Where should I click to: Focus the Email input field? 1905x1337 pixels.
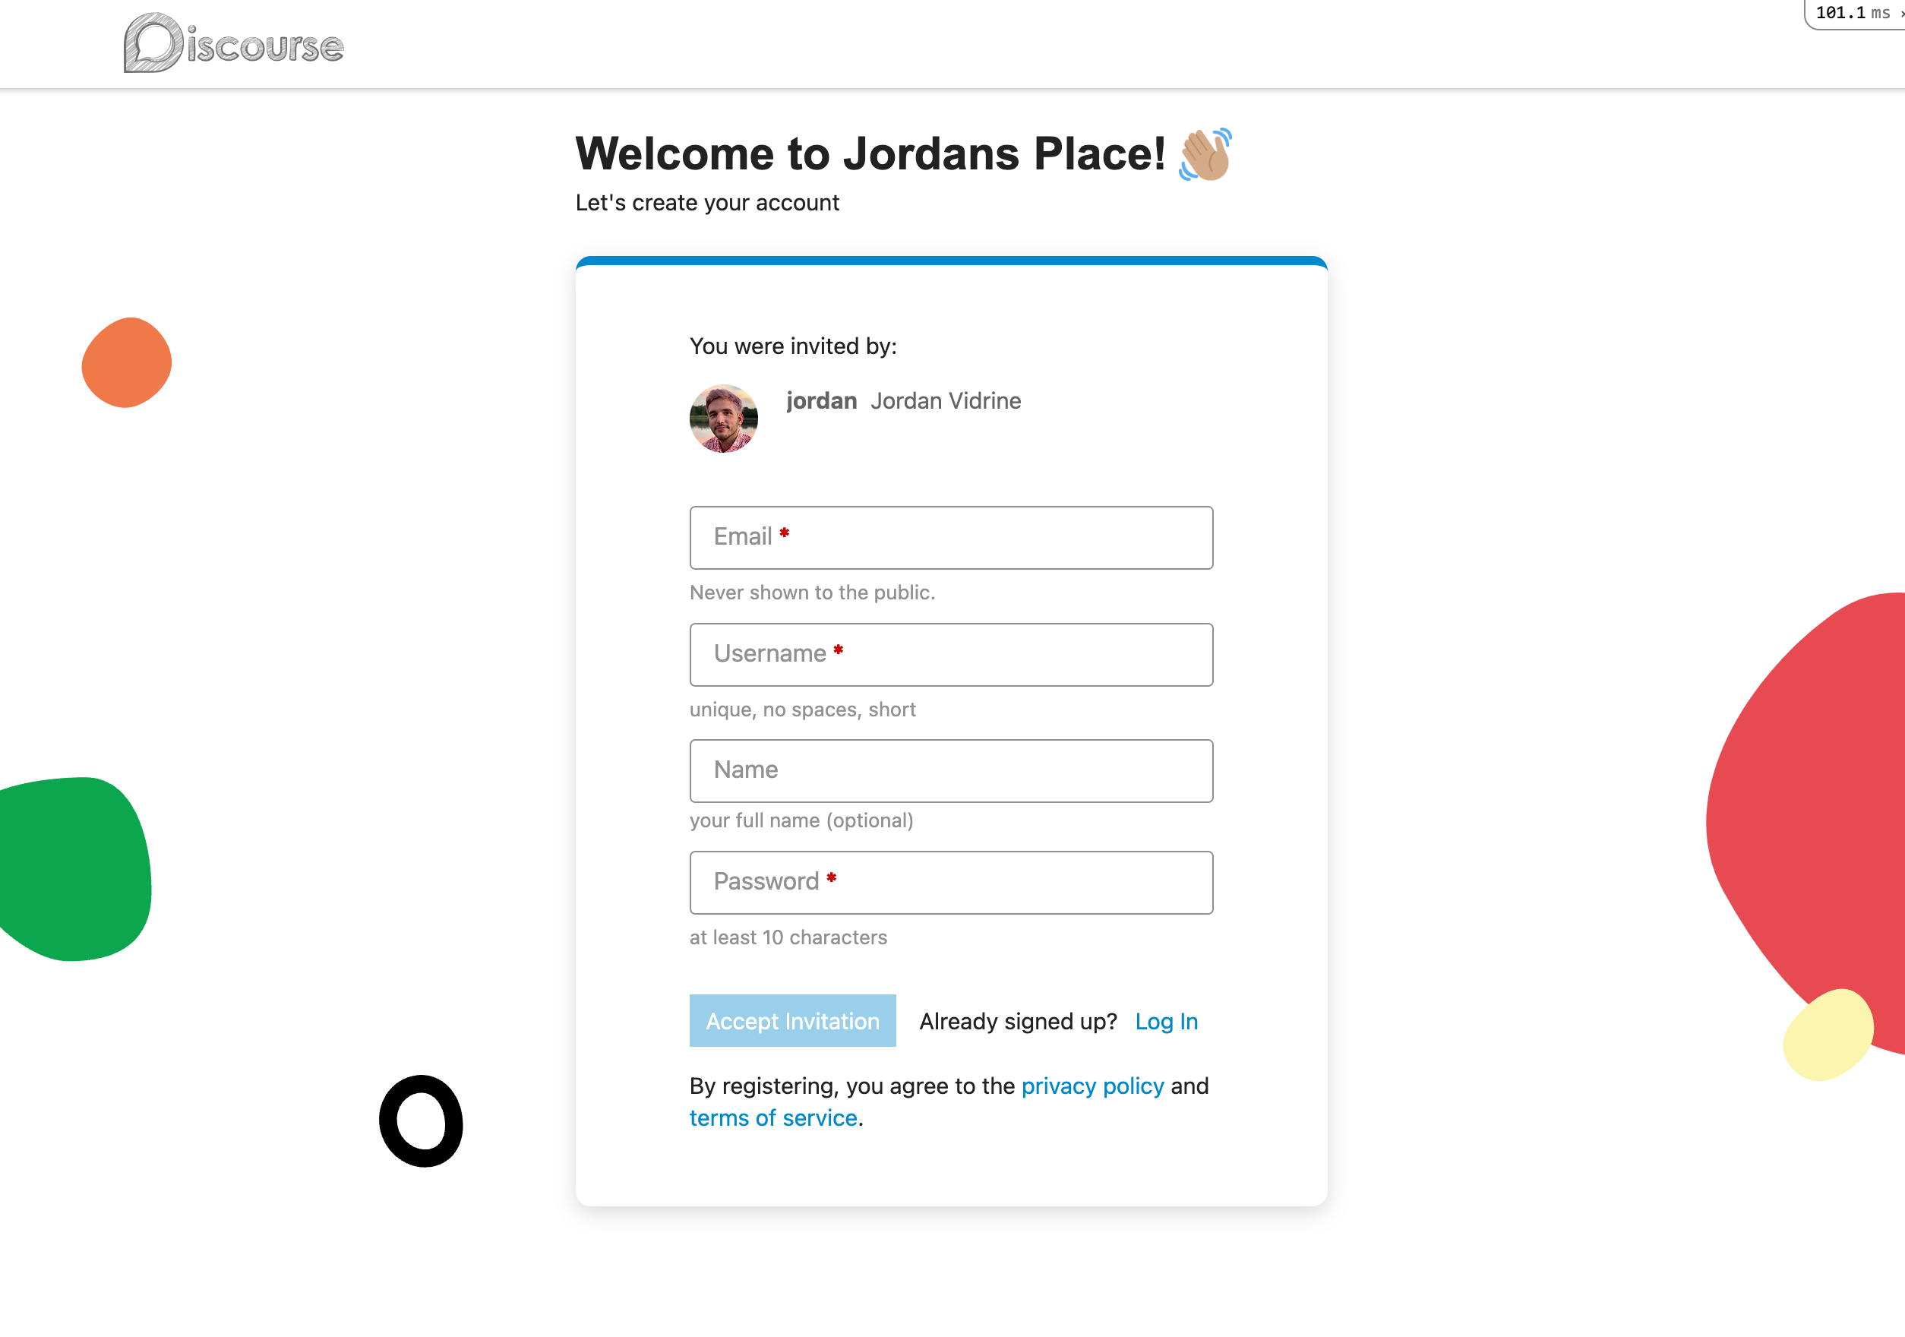[951, 538]
